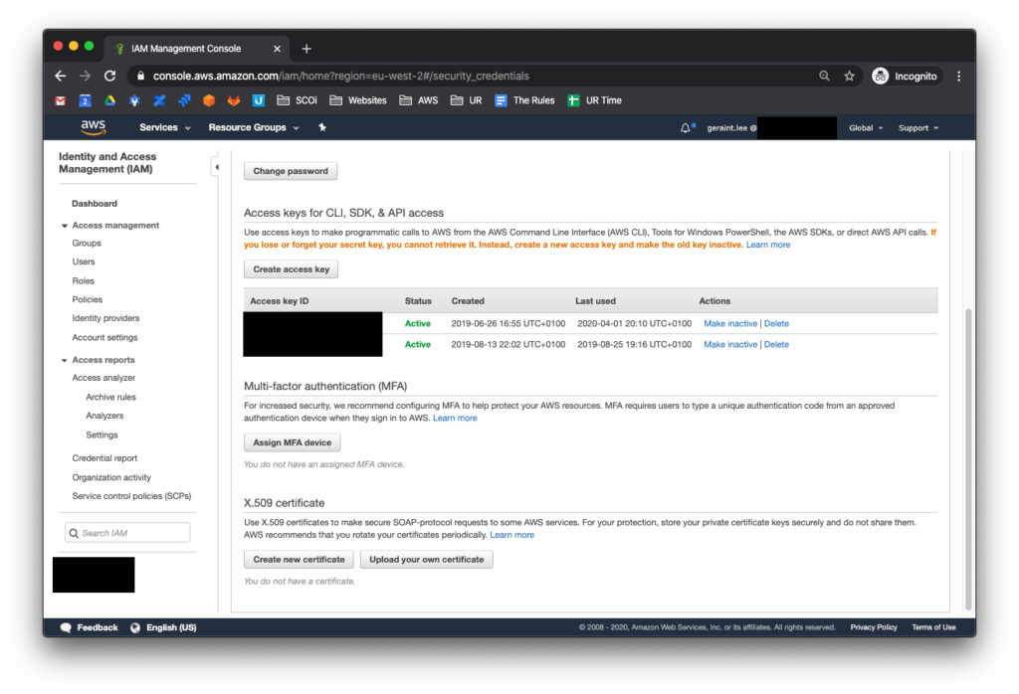Click the zoom magnifier in address bar
This screenshot has height=694, width=1019.
pos(824,76)
